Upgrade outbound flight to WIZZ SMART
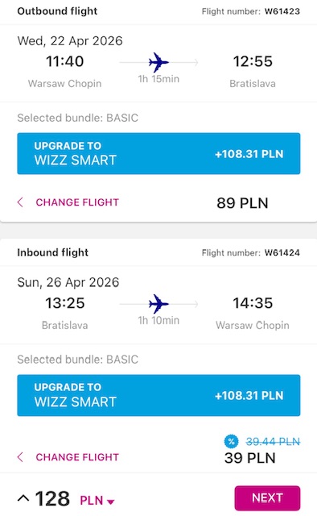The width and height of the screenshot is (317, 516). click(158, 153)
